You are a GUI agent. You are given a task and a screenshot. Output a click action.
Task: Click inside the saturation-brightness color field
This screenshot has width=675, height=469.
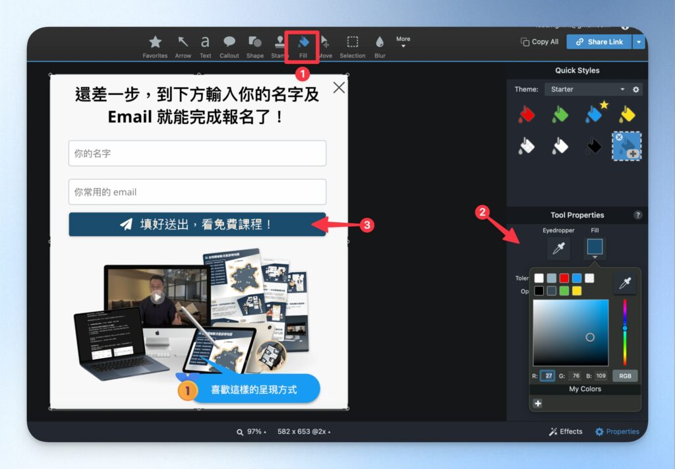point(571,332)
